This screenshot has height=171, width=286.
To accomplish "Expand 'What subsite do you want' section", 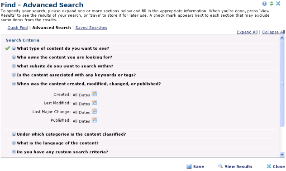I will pos(14,66).
